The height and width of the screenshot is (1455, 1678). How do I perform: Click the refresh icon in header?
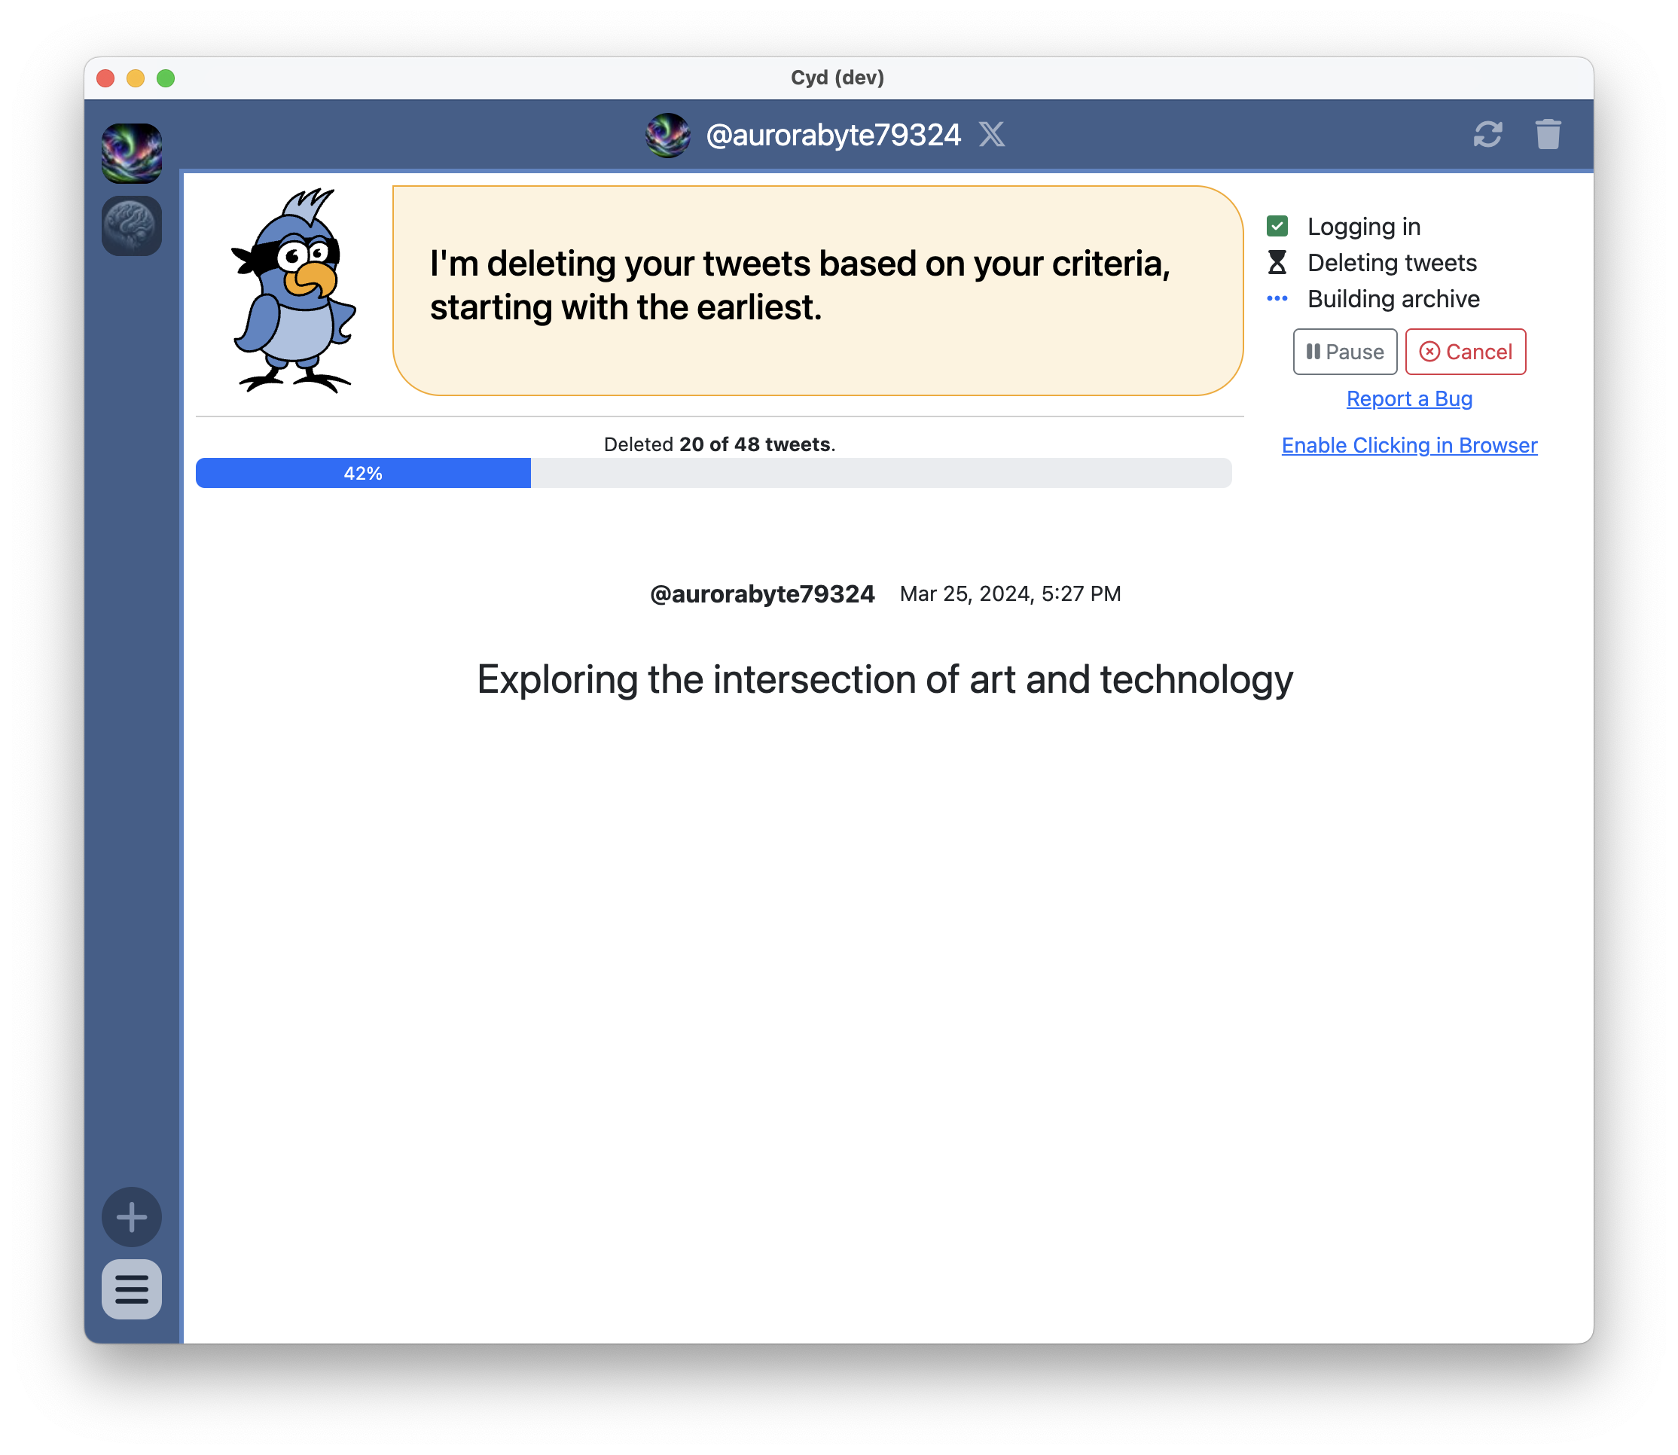coord(1487,134)
